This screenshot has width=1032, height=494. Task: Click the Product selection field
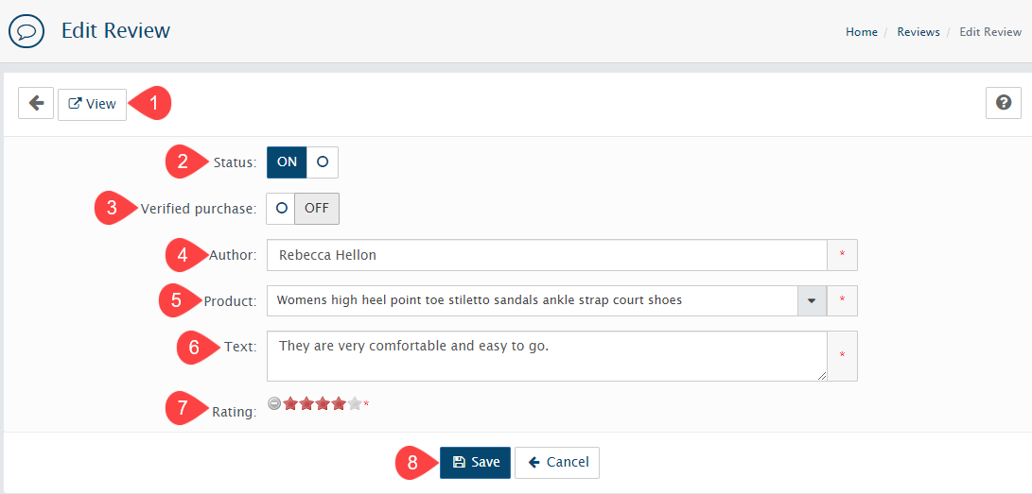[x=532, y=300]
